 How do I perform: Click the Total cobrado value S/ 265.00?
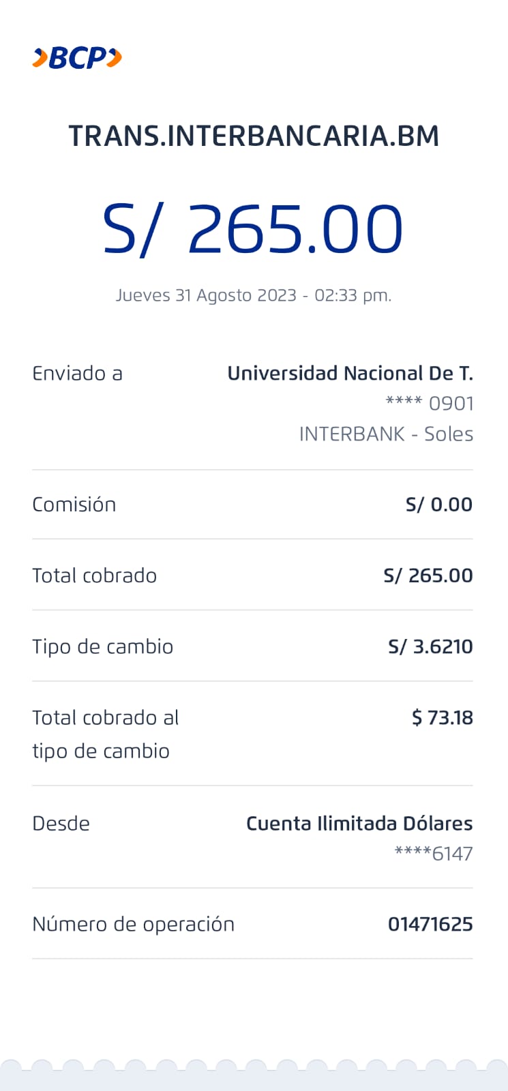tap(428, 576)
